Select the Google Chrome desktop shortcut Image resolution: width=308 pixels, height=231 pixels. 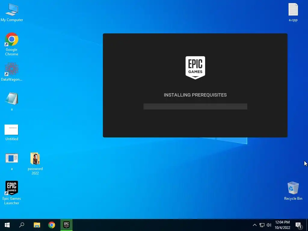[12, 44]
